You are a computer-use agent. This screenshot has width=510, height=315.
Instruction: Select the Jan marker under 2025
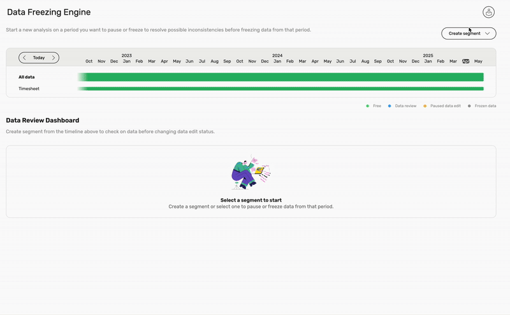coord(428,61)
